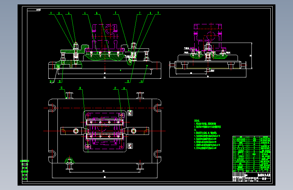Select part balloon number 15 in the plan view
293x190 pixels.
pos(62,88)
